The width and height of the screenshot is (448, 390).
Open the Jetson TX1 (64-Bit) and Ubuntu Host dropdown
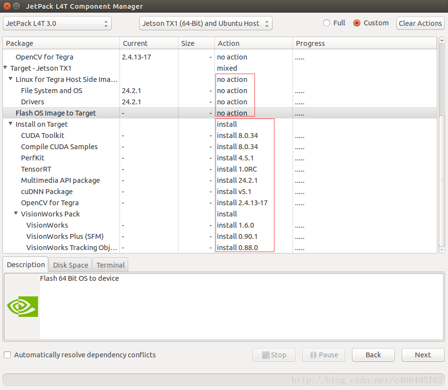point(206,23)
